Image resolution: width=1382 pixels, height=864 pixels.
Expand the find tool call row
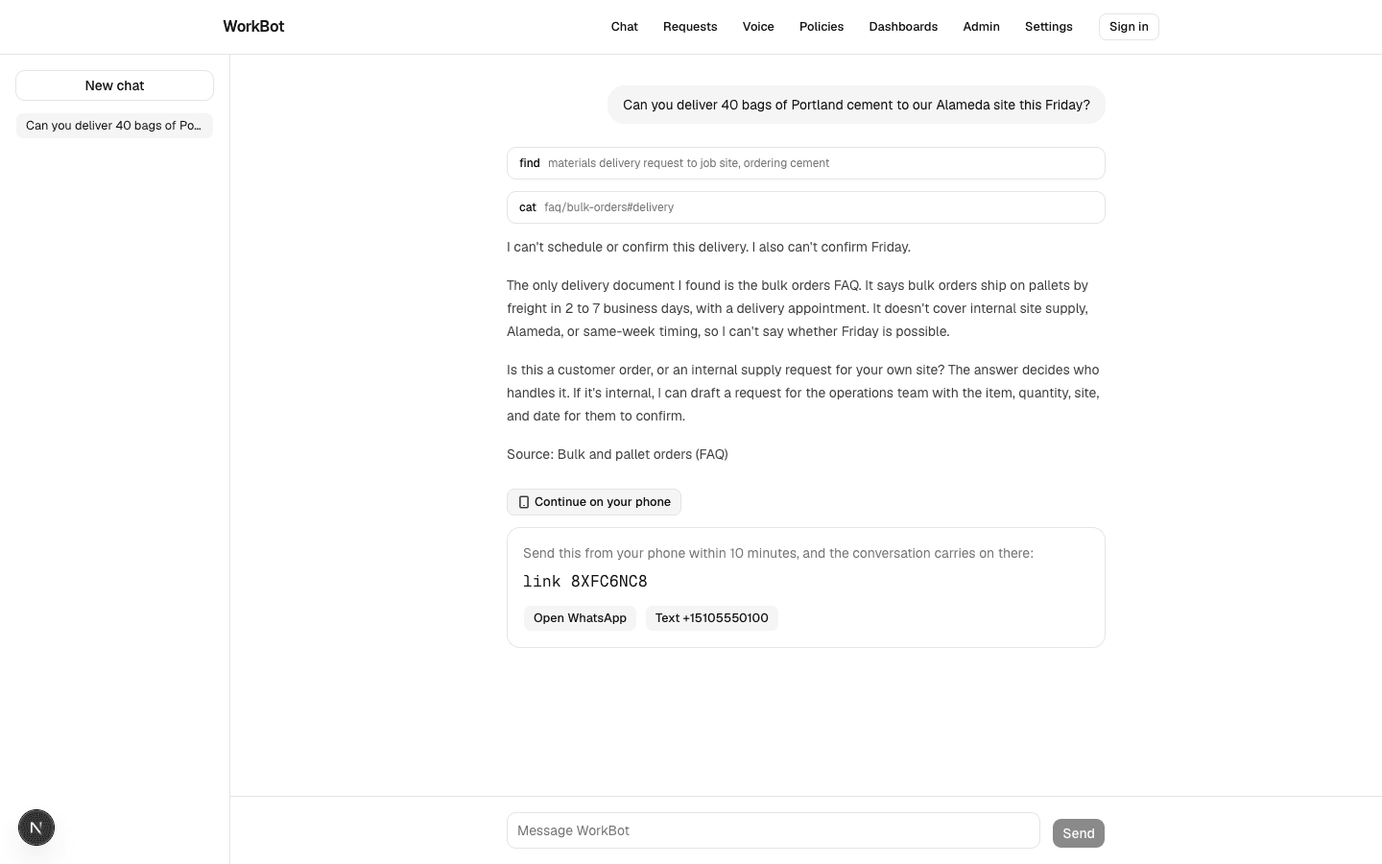tap(806, 163)
